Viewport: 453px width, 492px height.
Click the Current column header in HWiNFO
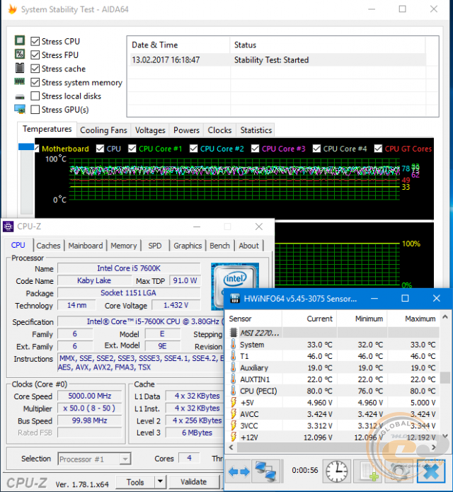[309, 319]
